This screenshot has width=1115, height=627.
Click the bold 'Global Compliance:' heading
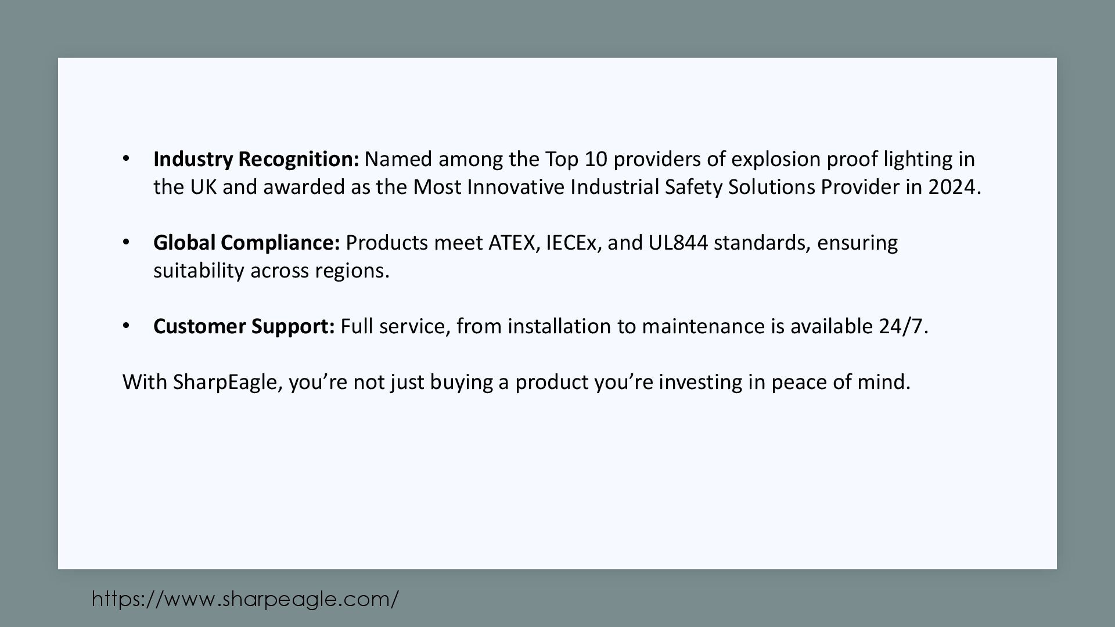(247, 243)
